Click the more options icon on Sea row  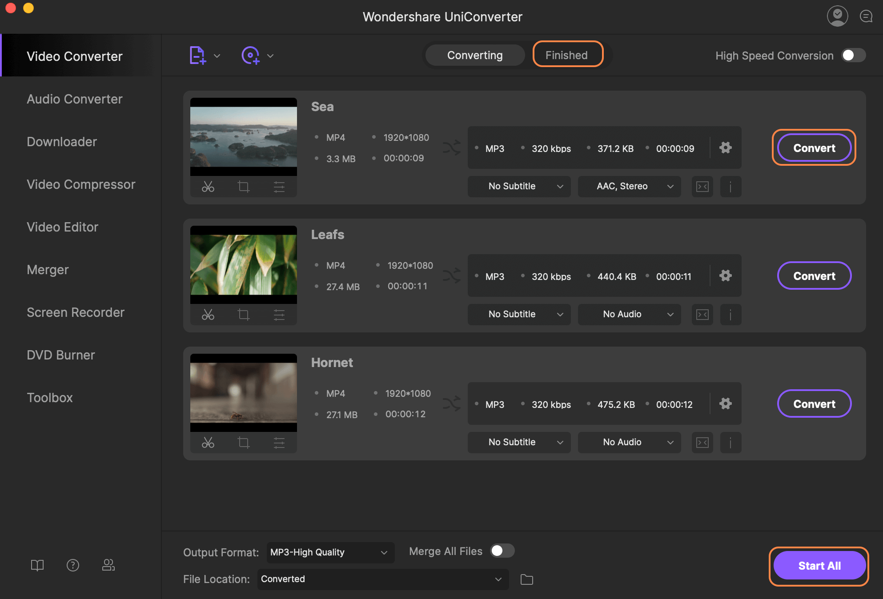[x=730, y=186]
